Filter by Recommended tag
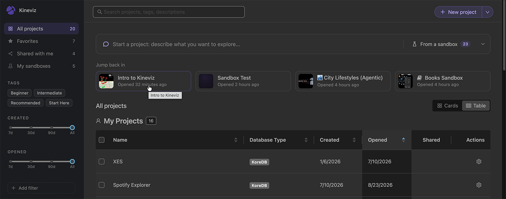Screen dimensions: 506x199 pos(25,103)
